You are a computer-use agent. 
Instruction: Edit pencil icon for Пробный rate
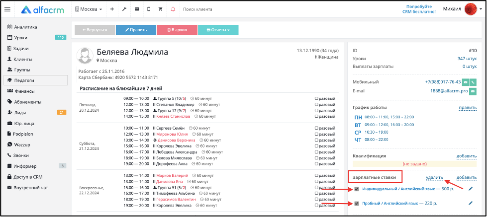pos(470,203)
